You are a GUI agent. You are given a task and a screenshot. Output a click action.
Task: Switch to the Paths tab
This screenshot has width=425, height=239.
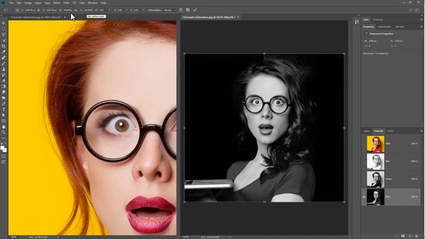390,131
